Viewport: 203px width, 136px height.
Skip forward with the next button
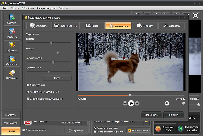[137, 103]
